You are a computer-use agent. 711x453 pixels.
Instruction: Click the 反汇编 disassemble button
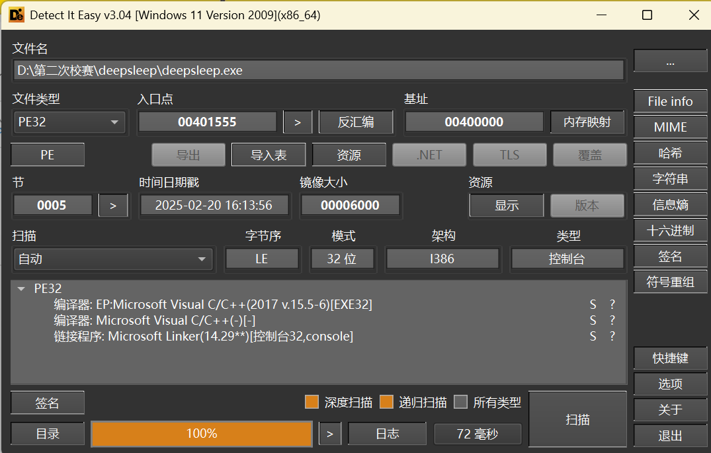[356, 122]
